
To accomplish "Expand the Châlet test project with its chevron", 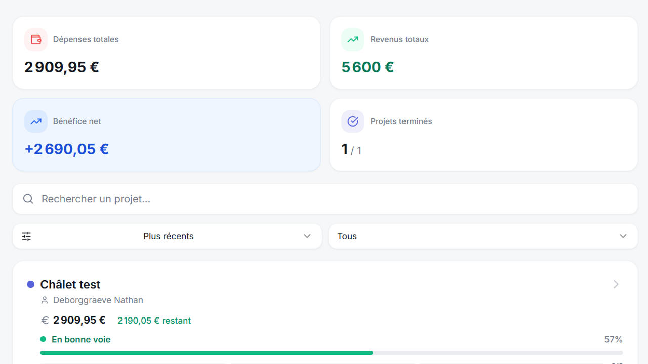I will tap(616, 284).
